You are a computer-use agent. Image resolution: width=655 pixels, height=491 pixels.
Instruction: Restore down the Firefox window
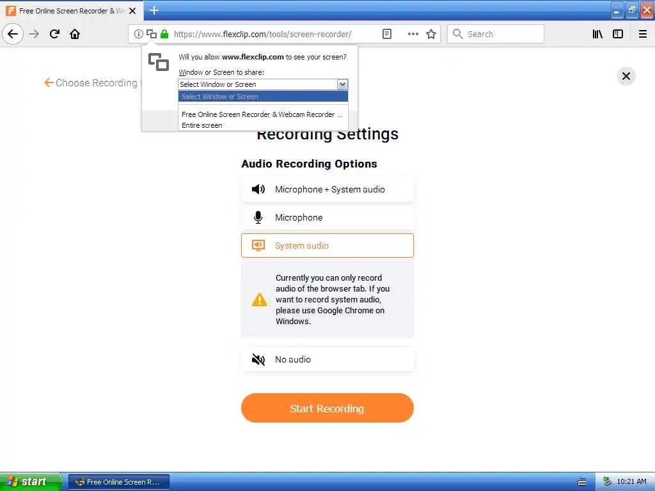631,10
